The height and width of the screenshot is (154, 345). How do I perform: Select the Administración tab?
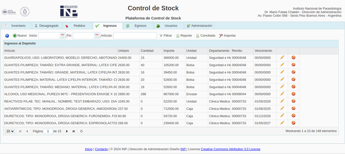[199, 26]
